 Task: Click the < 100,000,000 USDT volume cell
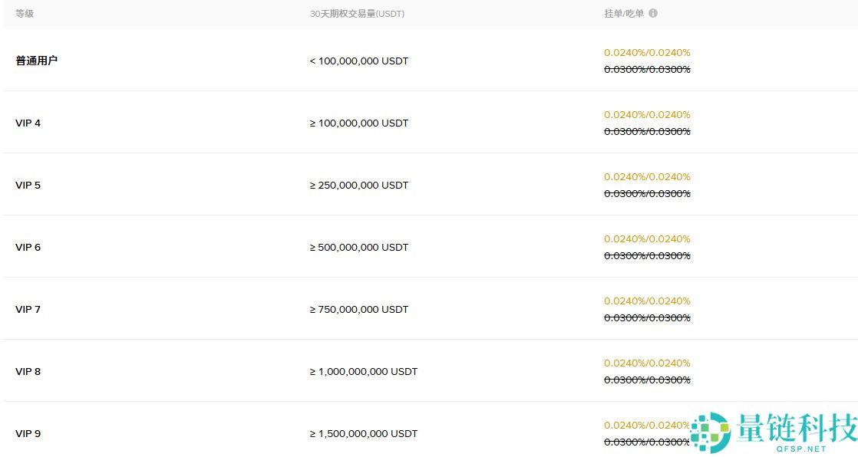tap(358, 61)
